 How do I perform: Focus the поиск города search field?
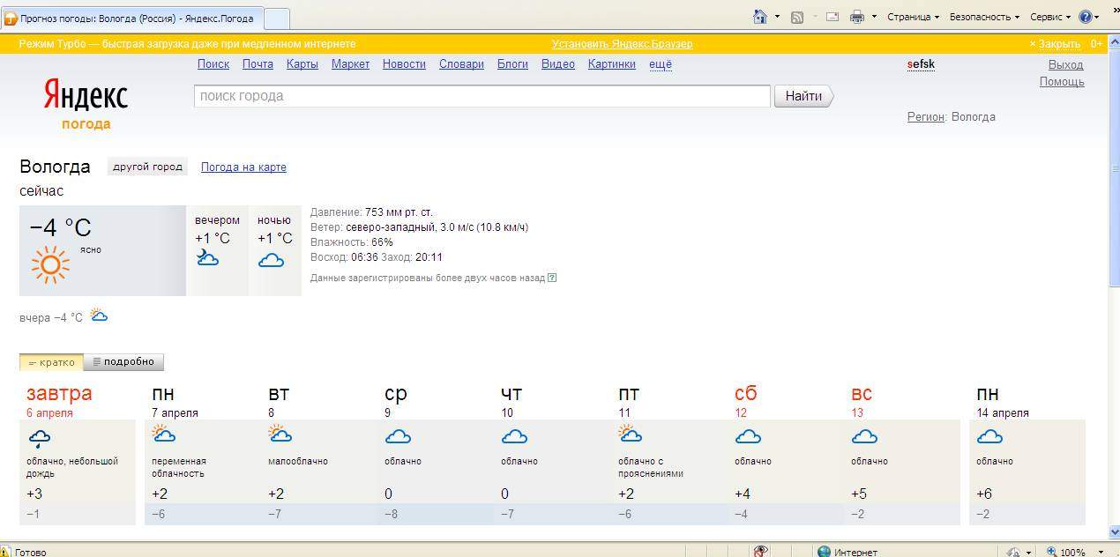tap(482, 96)
